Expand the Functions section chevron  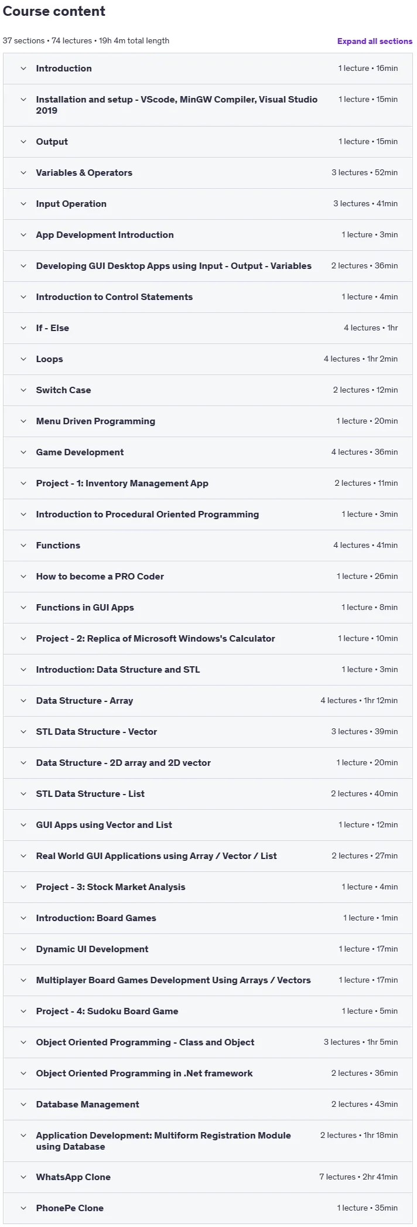click(23, 546)
